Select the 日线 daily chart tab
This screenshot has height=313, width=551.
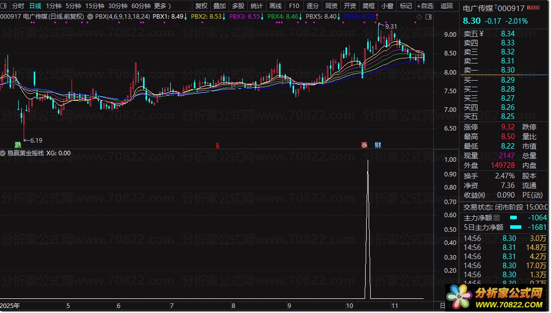click(35, 6)
